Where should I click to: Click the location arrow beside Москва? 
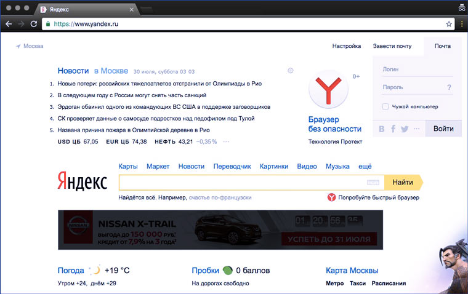[18, 46]
